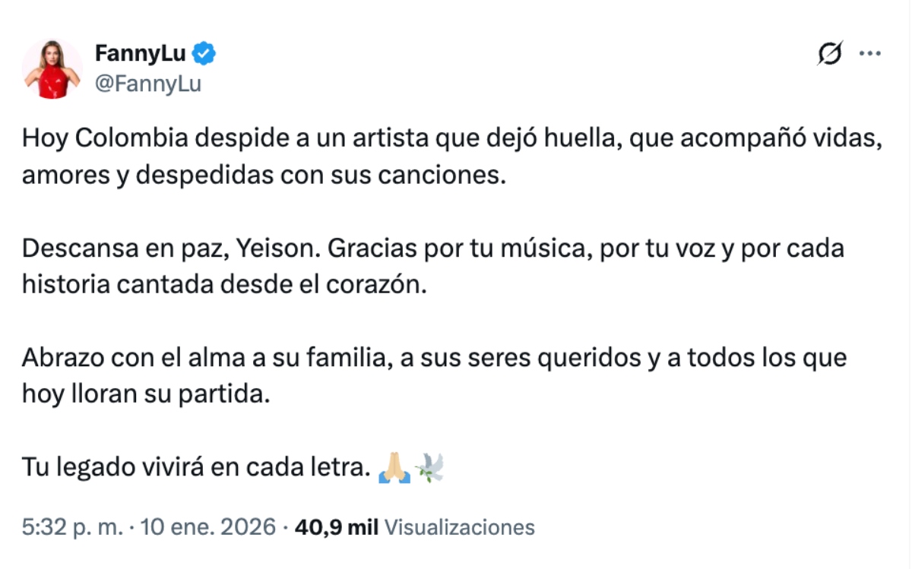
Task: Open FannyLu's profile picture
Action: pyautogui.click(x=52, y=70)
